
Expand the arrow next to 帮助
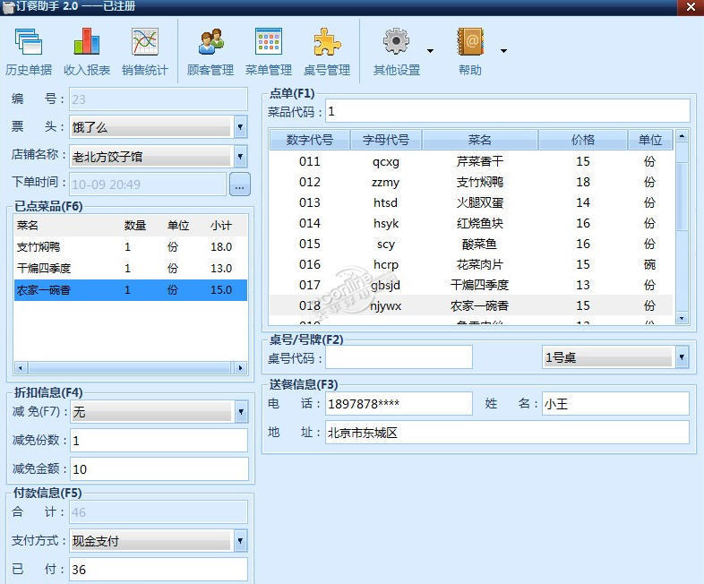pyautogui.click(x=503, y=51)
